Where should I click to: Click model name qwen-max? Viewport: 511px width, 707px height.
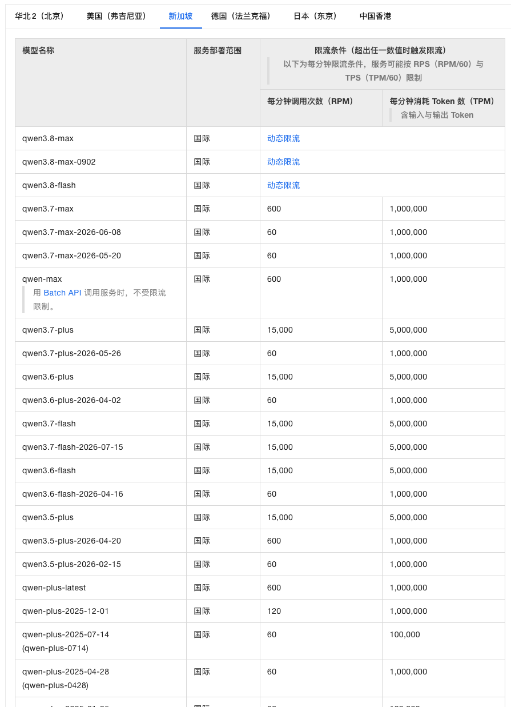[x=42, y=279]
